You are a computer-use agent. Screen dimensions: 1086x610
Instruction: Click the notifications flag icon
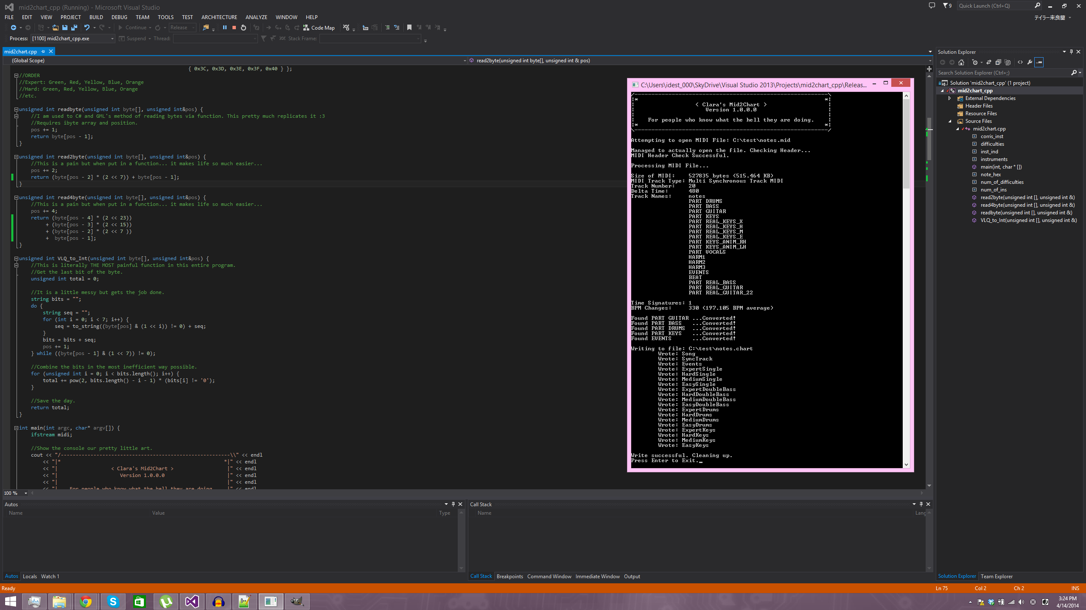point(947,6)
